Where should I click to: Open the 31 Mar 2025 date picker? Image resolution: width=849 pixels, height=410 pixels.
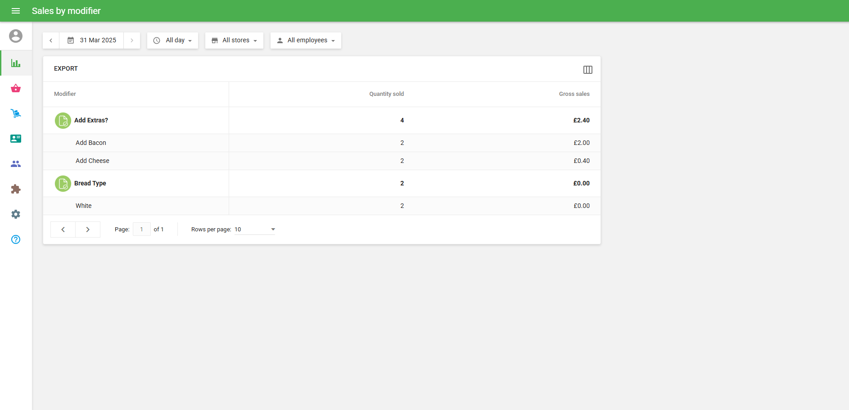[92, 41]
